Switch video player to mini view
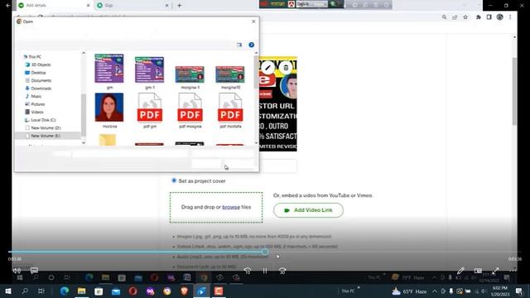Screen dimensions: 530x298 click(x=478, y=271)
